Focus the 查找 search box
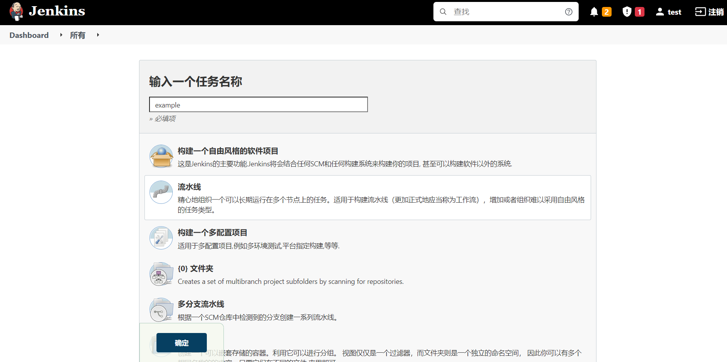Screen dimensions: 727x362 506,12
